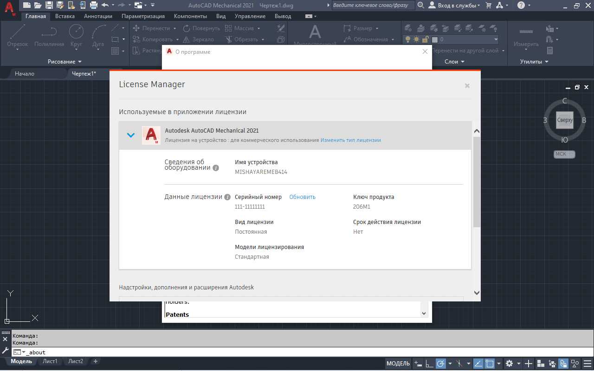The height and width of the screenshot is (371, 594).
Task: Open the Начало file tab
Action: [x=24, y=74]
